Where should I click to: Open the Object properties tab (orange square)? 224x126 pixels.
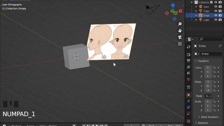(x=188, y=95)
